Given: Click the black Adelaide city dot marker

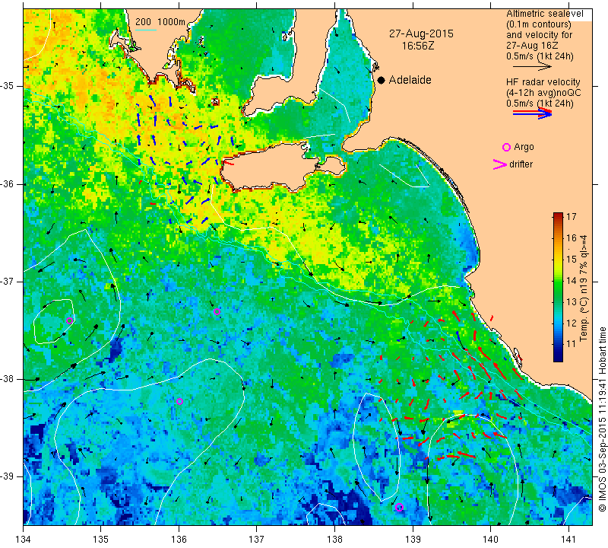Looking at the screenshot, I should 382,80.
